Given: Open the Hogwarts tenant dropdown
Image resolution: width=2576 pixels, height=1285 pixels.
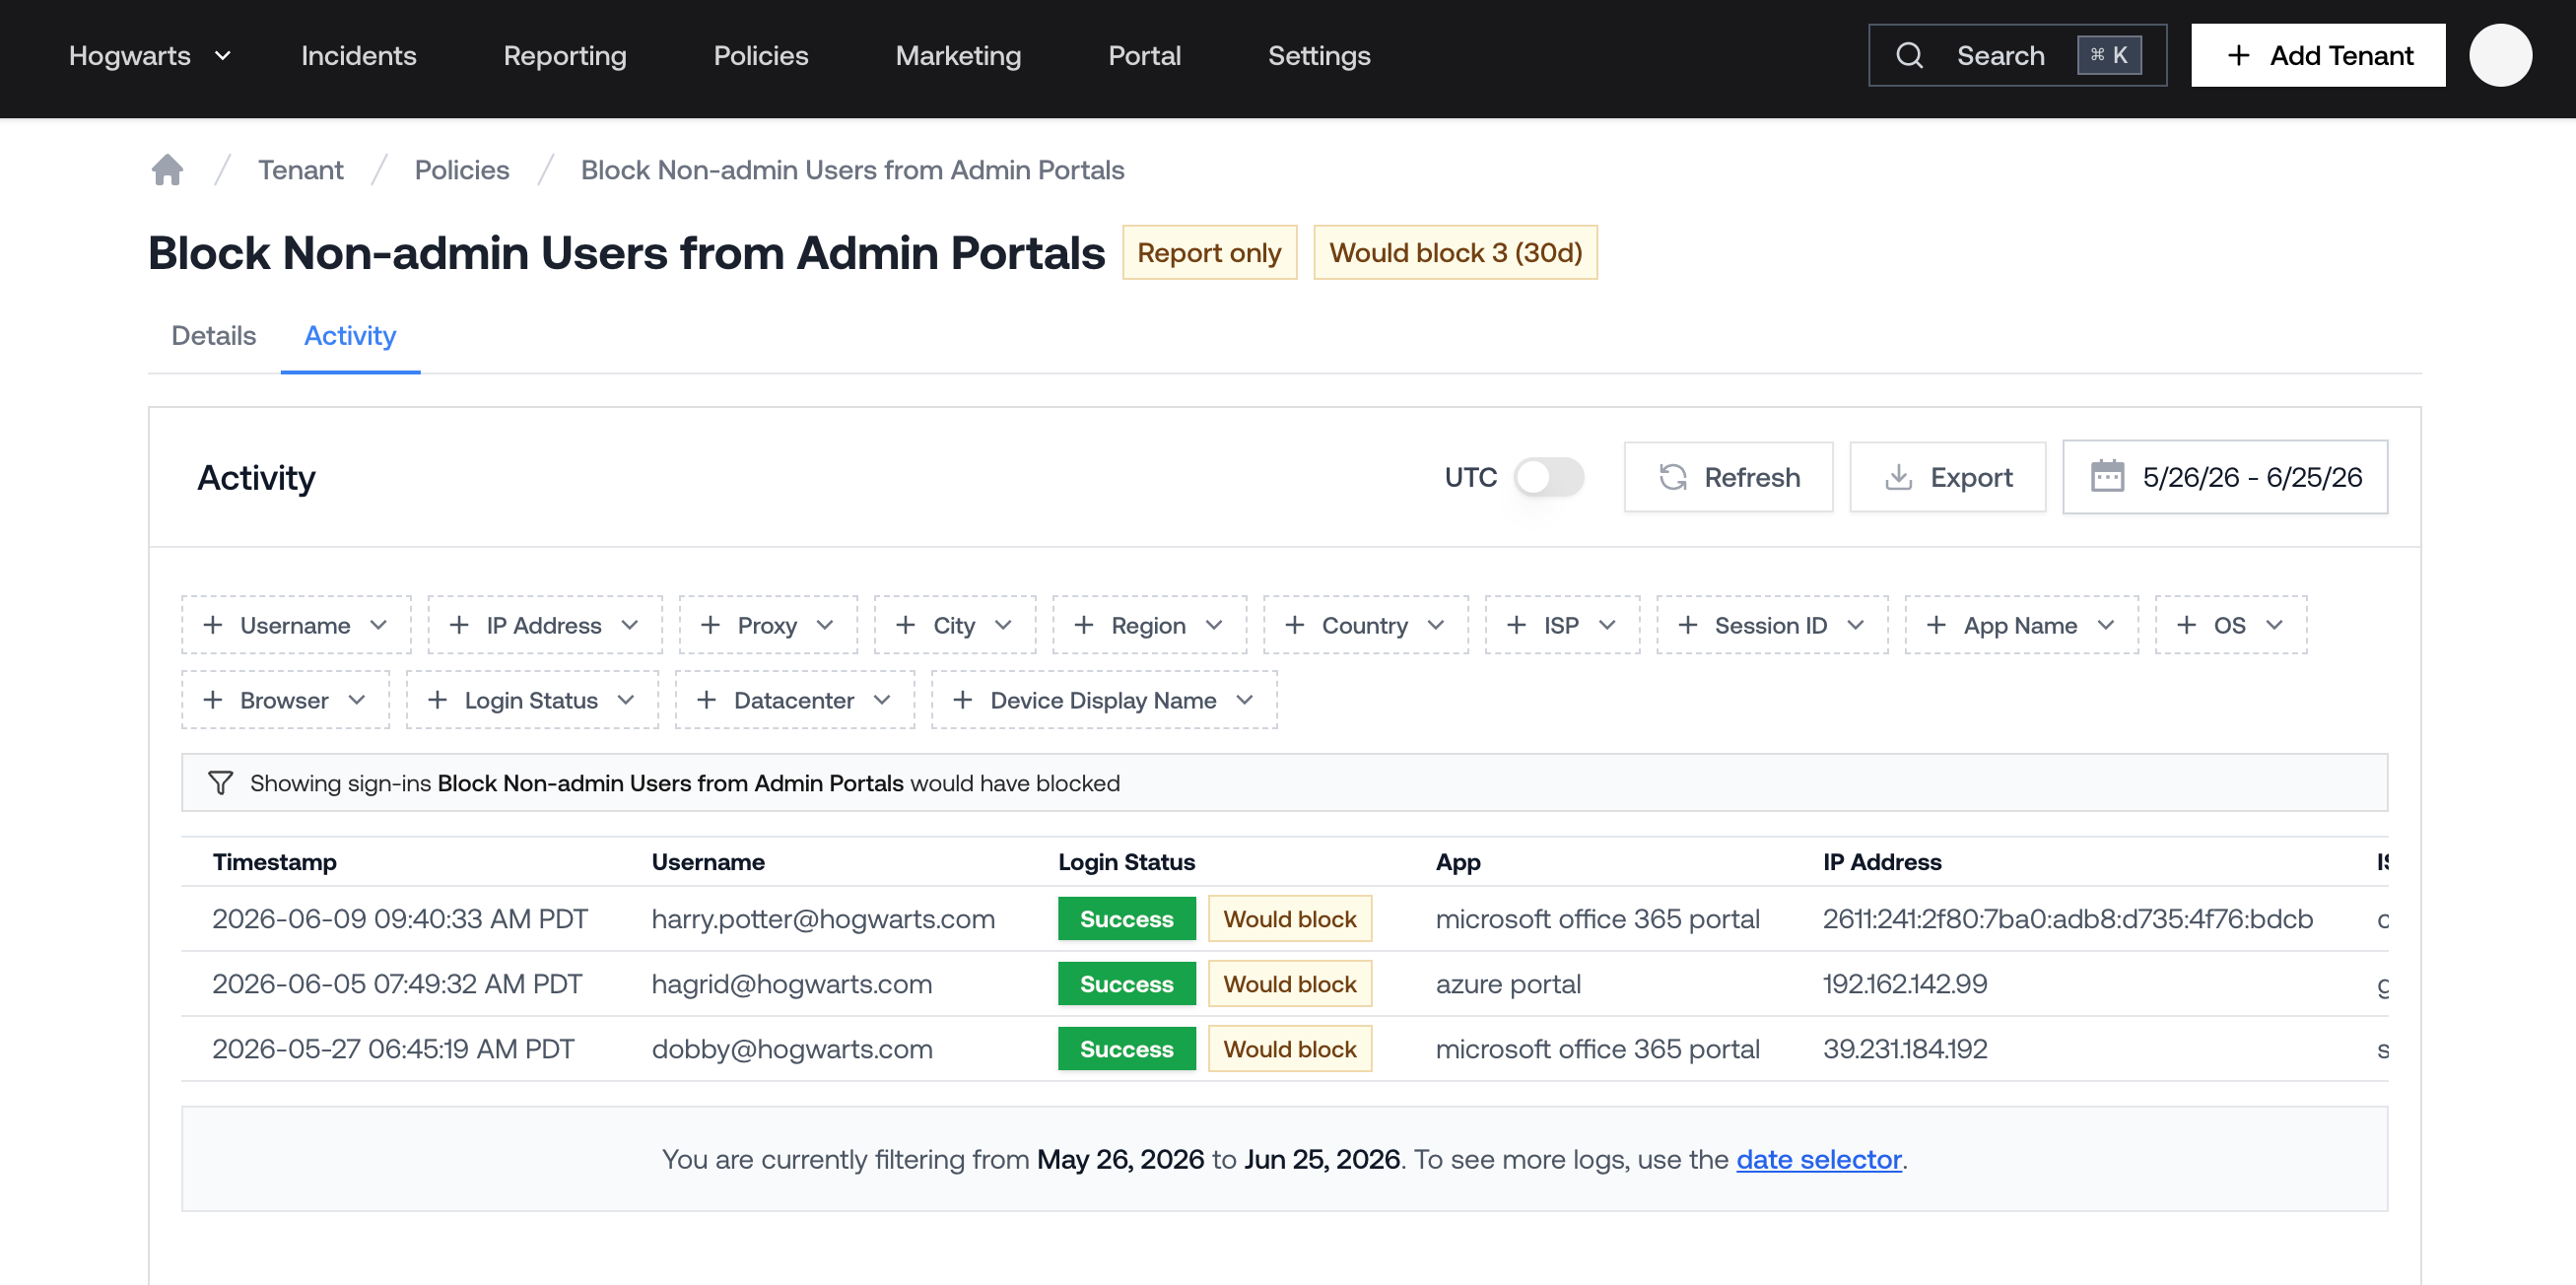Looking at the screenshot, I should (150, 55).
